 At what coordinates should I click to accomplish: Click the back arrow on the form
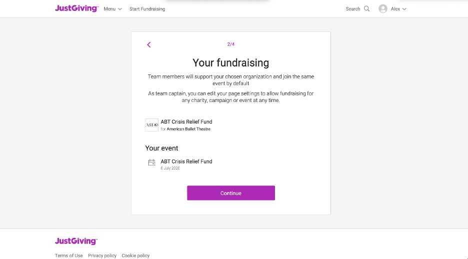click(x=149, y=45)
